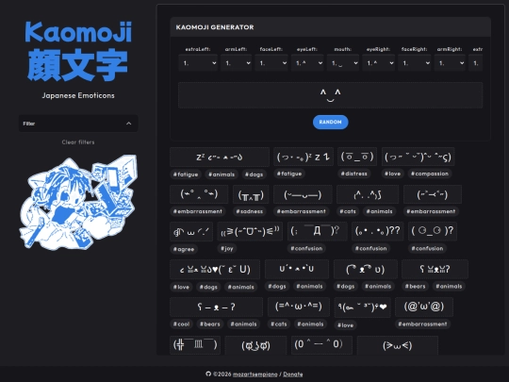Open the armRight dropdown
The width and height of the screenshot is (509, 382).
450,63
